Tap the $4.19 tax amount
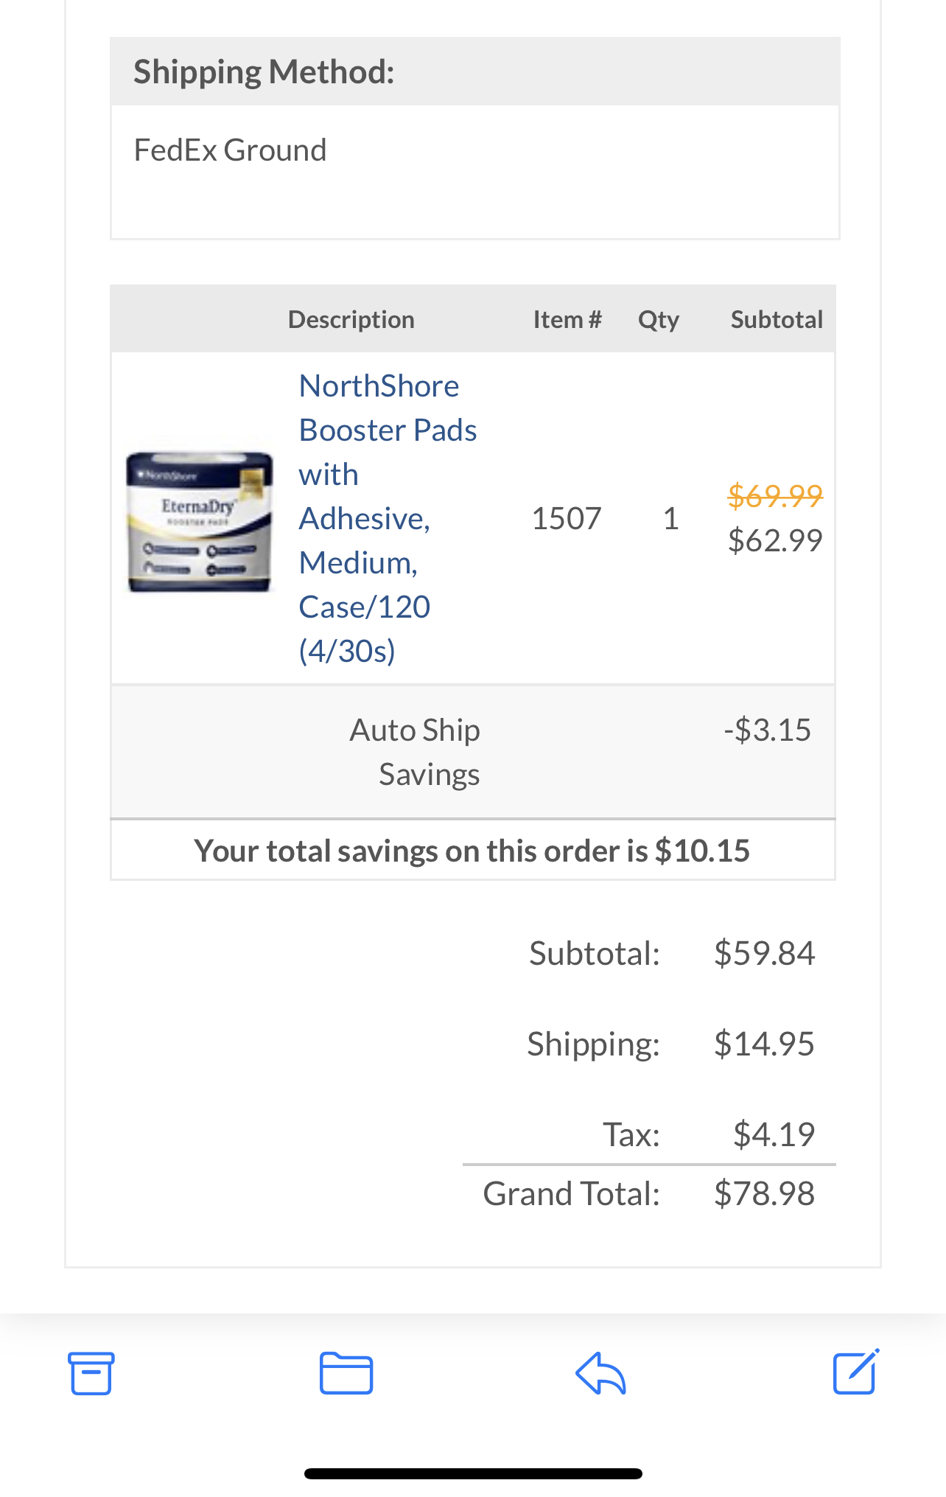The height and width of the screenshot is (1497, 946). tap(774, 1134)
